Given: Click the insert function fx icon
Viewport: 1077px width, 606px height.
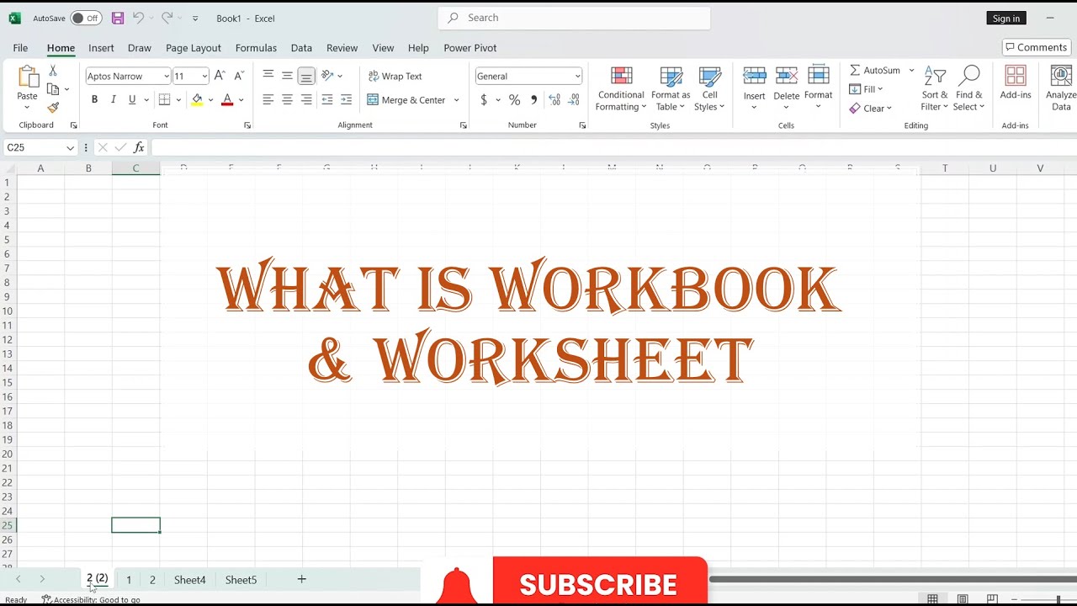Looking at the screenshot, I should coord(140,147).
